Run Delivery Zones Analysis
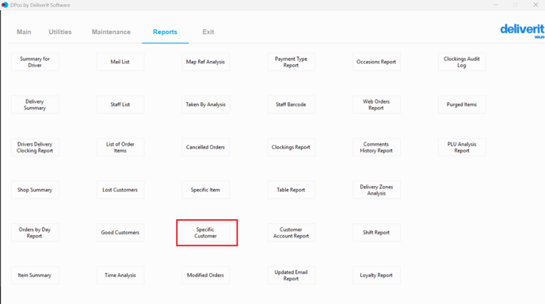The height and width of the screenshot is (304, 545). pos(376,190)
